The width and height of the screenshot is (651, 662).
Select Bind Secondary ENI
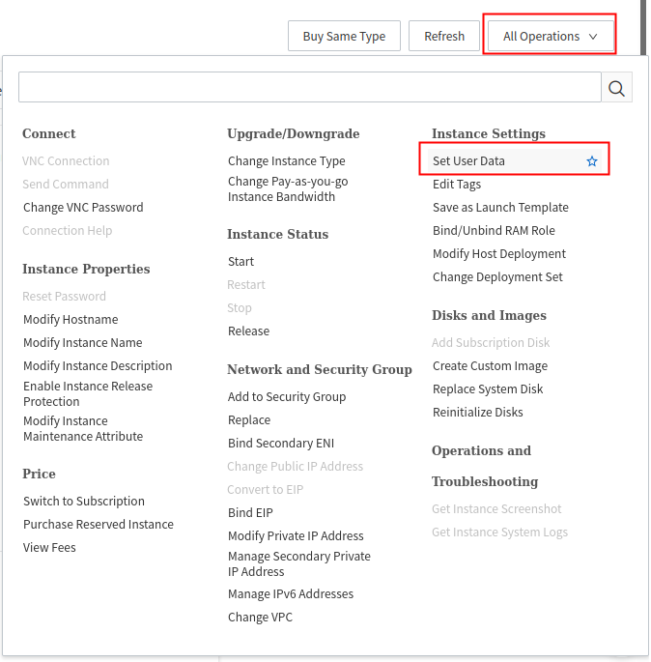tap(281, 444)
